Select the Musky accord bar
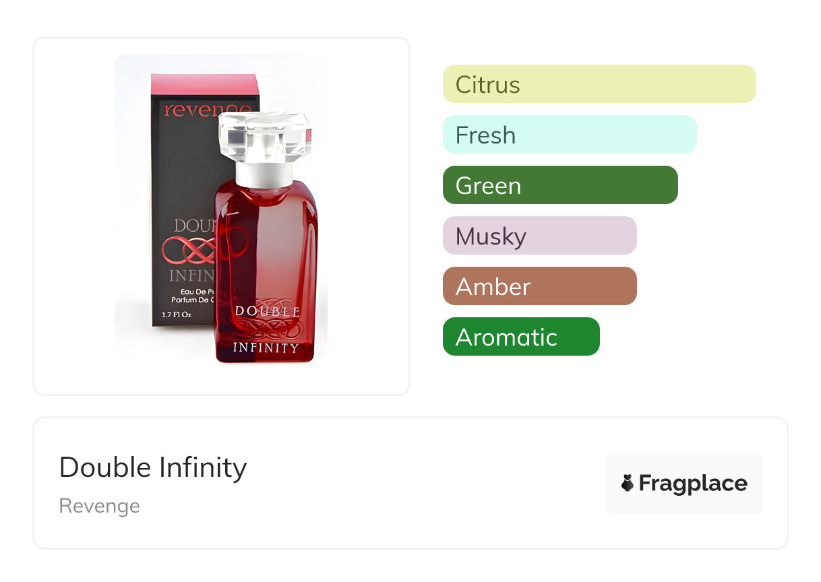Image resolution: width=821 pixels, height=582 pixels. point(539,236)
